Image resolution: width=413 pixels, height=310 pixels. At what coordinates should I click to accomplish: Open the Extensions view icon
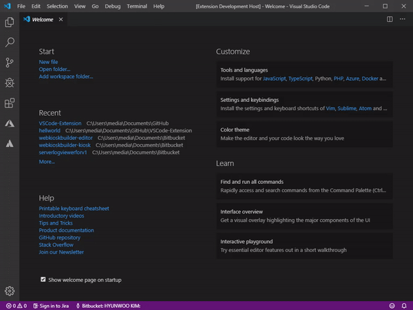(10, 103)
